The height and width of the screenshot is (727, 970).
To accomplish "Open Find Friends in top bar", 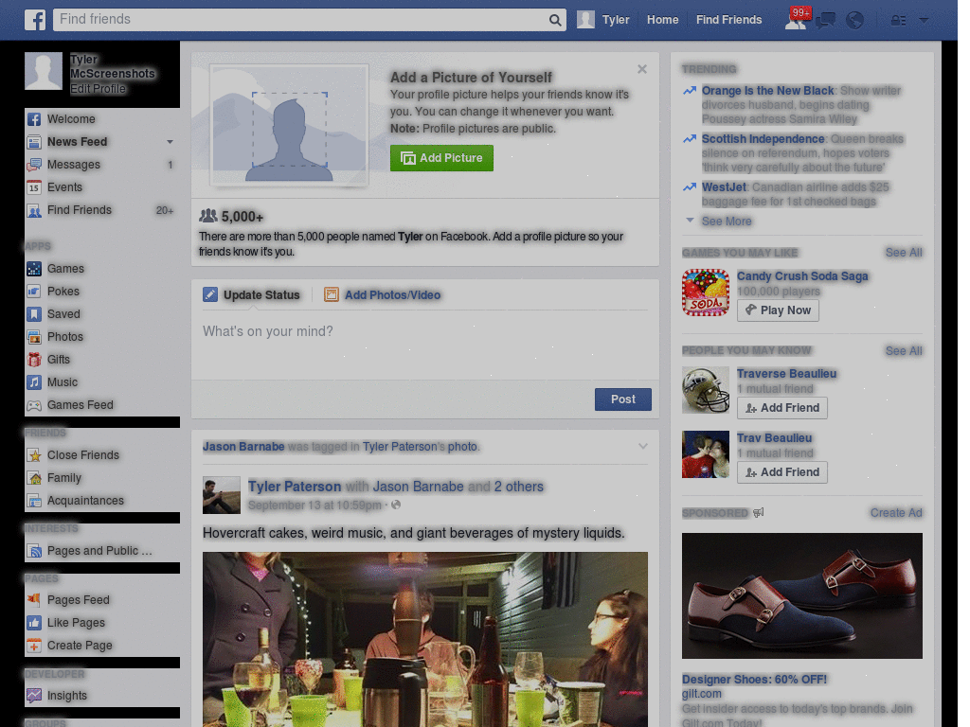I will [728, 20].
